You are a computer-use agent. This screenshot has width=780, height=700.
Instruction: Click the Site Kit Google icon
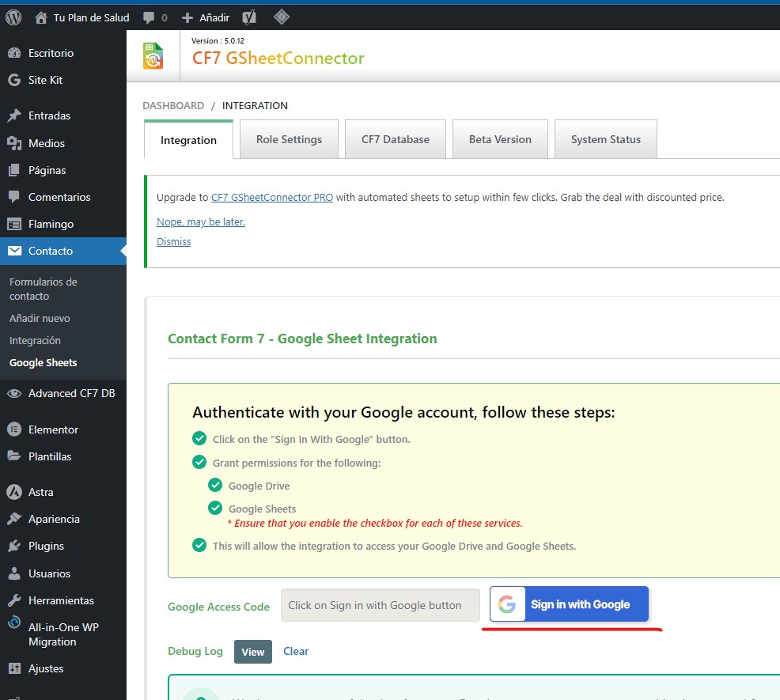point(14,80)
